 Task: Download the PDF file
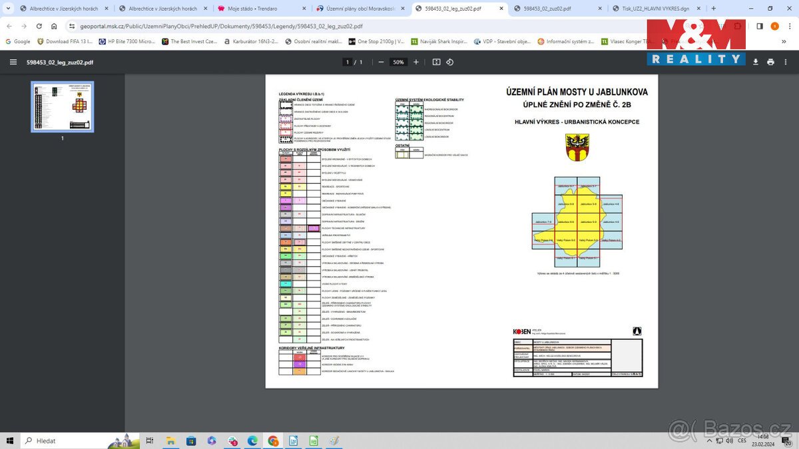[x=756, y=62]
